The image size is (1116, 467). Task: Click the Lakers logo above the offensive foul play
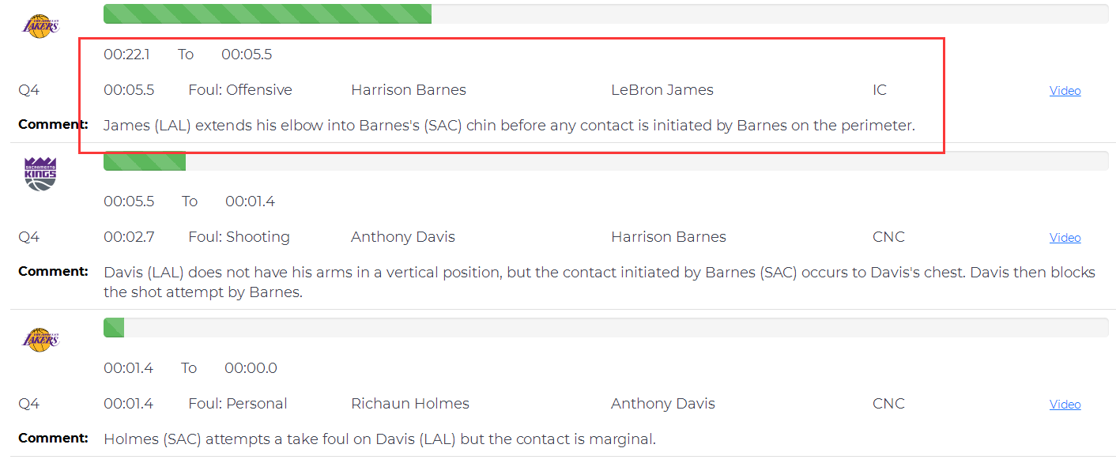pyautogui.click(x=40, y=25)
